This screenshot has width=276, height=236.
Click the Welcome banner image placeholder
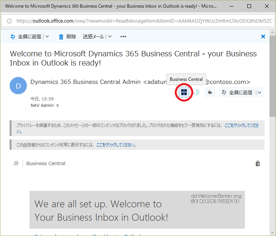(x=137, y=210)
